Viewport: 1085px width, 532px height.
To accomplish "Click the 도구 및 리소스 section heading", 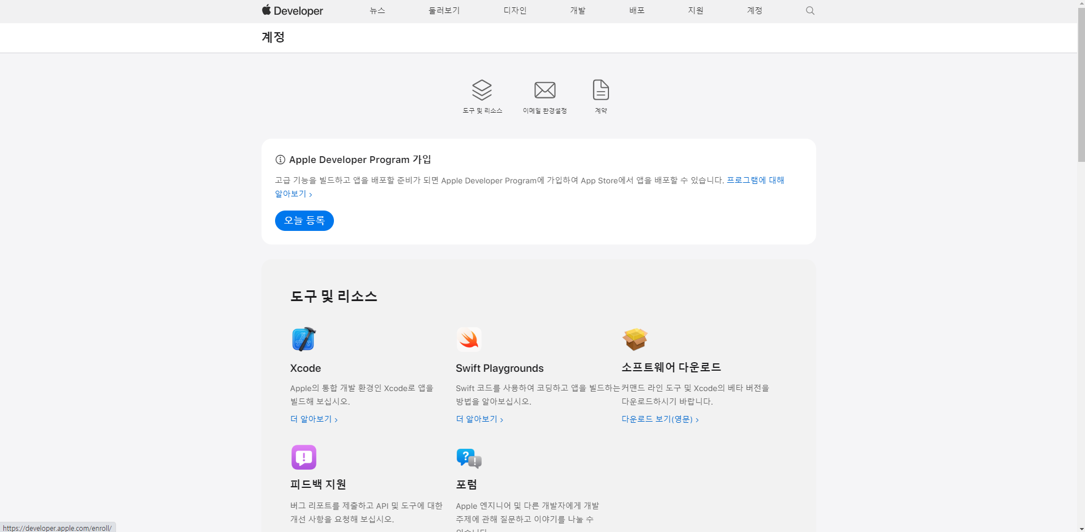I will pyautogui.click(x=334, y=297).
